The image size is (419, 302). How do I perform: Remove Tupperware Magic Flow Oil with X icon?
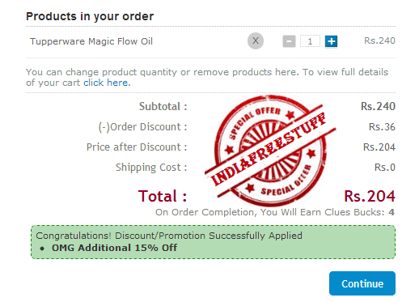point(256,41)
